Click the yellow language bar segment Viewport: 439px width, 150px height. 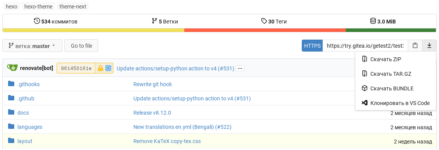93,30
